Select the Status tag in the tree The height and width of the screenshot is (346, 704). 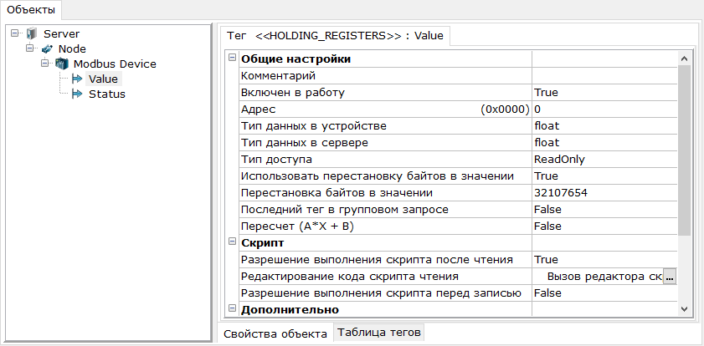coord(107,94)
